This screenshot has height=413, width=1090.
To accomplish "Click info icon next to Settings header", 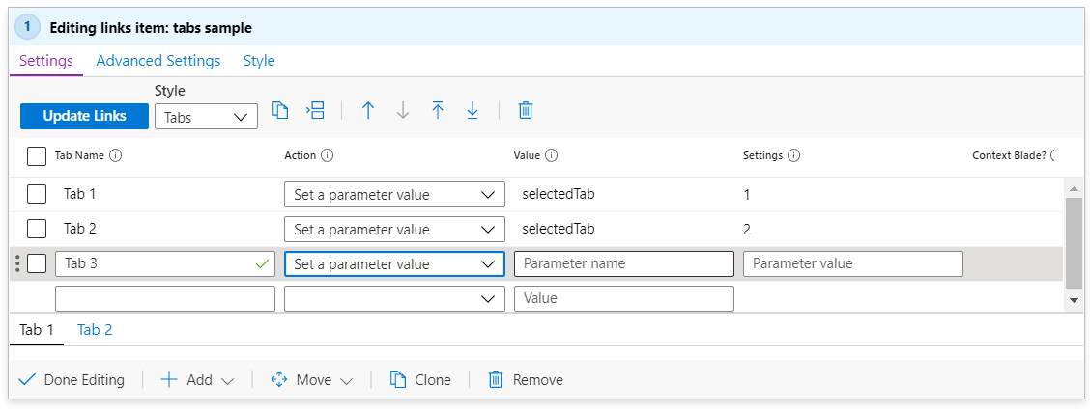I will click(793, 156).
